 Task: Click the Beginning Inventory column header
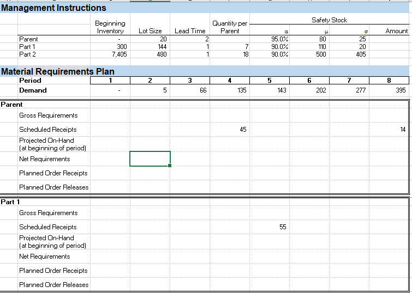point(110,27)
